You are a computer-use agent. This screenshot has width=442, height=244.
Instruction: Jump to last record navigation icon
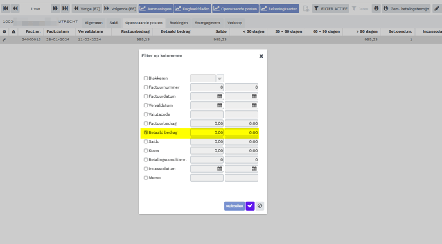pyautogui.click(x=65, y=8)
